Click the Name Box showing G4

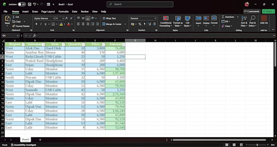pos(11,36)
